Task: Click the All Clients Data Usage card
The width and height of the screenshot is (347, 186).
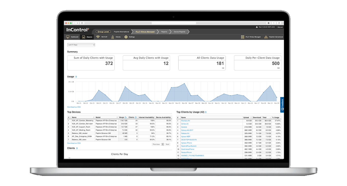Action: pyautogui.click(x=202, y=63)
